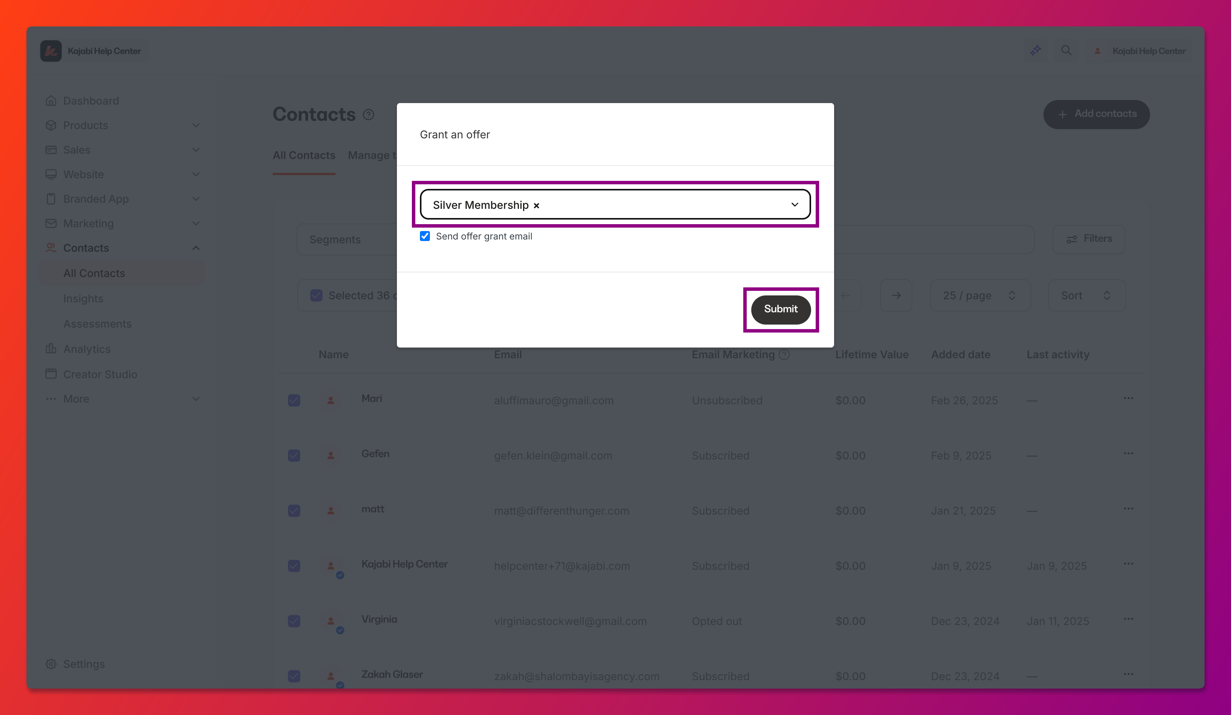Image resolution: width=1231 pixels, height=715 pixels.
Task: Click email aluffimauro@gmail.com
Action: (x=553, y=400)
